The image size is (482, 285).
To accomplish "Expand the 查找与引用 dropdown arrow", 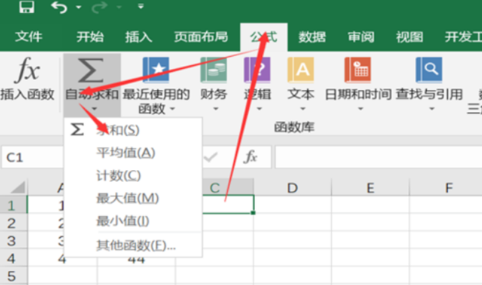I will click(431, 109).
